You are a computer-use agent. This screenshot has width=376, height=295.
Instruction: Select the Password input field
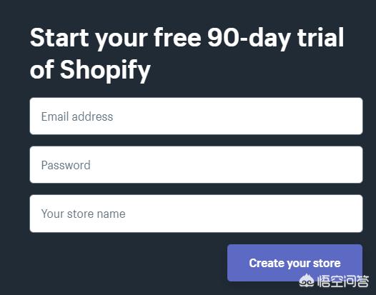(x=196, y=164)
